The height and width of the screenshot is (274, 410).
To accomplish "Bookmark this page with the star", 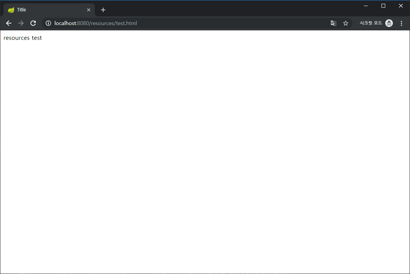I will coord(346,23).
